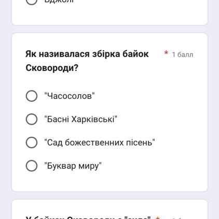This screenshot has width=219, height=219.
Task: Pick the "Буквар миру" radio button
Action: pos(32,166)
